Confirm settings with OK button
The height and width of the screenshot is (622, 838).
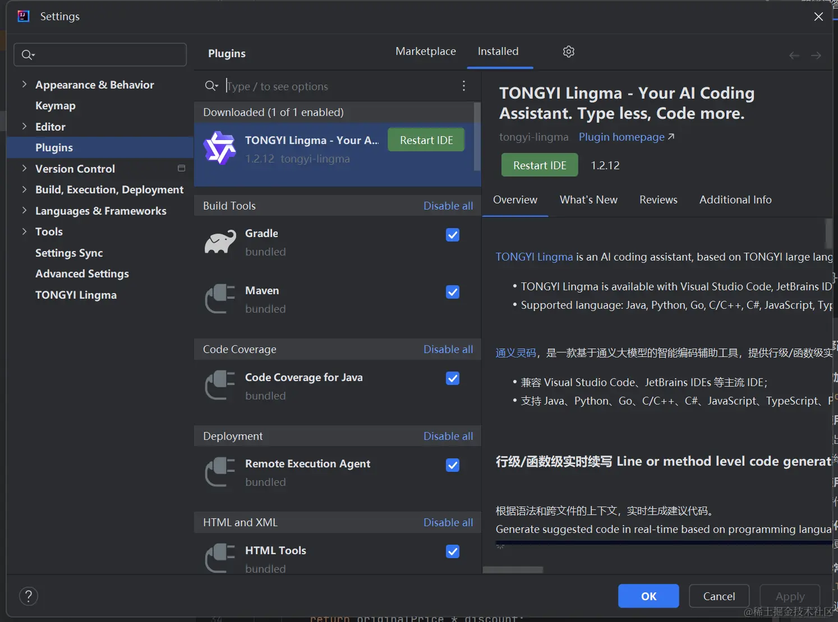coord(648,596)
